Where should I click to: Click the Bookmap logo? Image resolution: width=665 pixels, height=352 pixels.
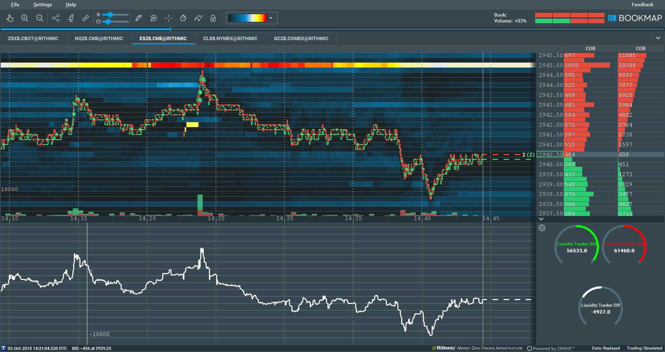point(635,18)
